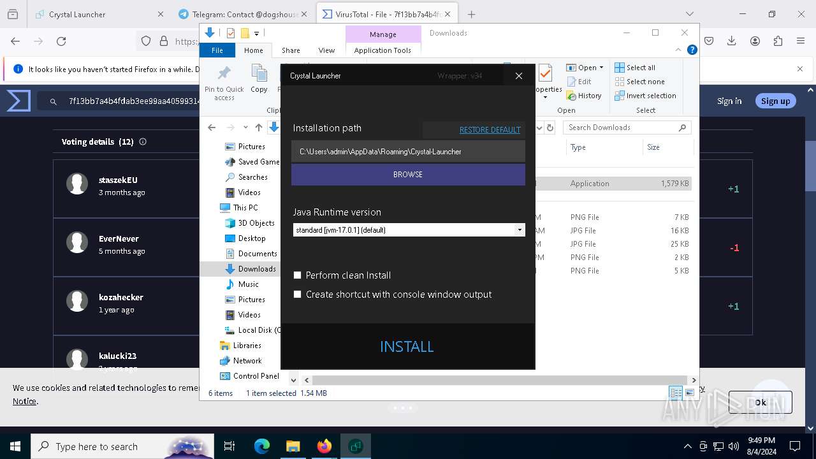Click the Edit button in ribbon
Screen dimensions: 816x459
point(579,82)
